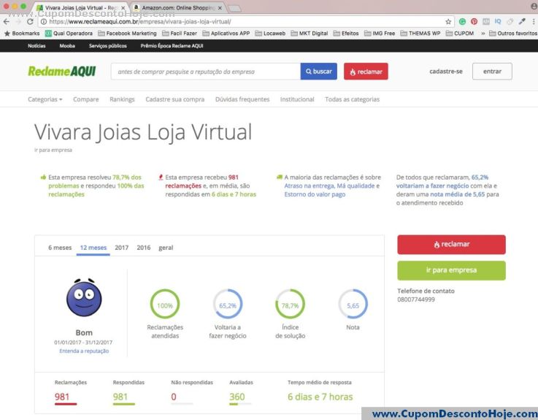Click cadastre-se link
The width and height of the screenshot is (538, 420).
[446, 72]
